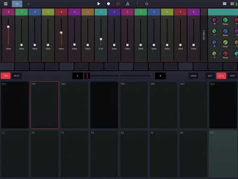Image resolution: width=238 pixels, height=179 pixels.
Task: Click the circular download-arrow icon in top bar
Action: [x=147, y=3]
